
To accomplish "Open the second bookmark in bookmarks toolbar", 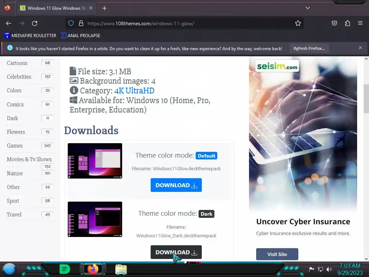I will [80, 36].
